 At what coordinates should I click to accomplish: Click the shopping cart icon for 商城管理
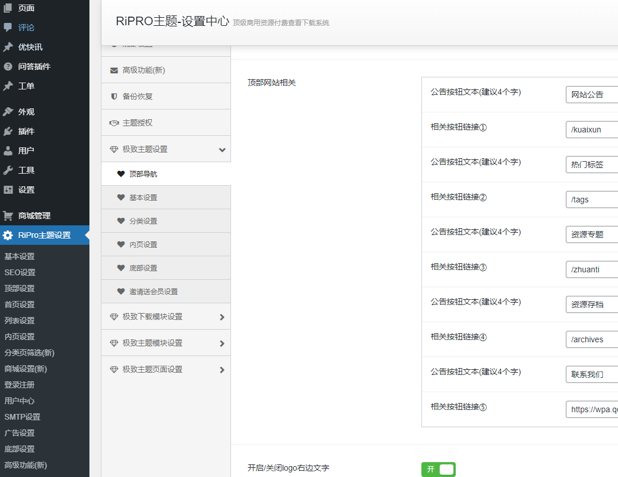tap(8, 216)
